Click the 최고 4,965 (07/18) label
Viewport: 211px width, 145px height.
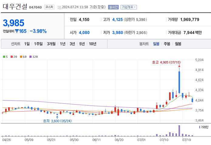(166, 62)
